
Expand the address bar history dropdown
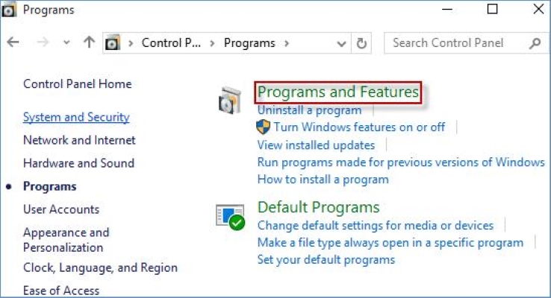(x=342, y=43)
